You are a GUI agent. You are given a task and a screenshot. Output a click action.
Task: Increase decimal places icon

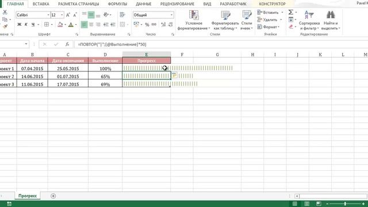pos(163,24)
